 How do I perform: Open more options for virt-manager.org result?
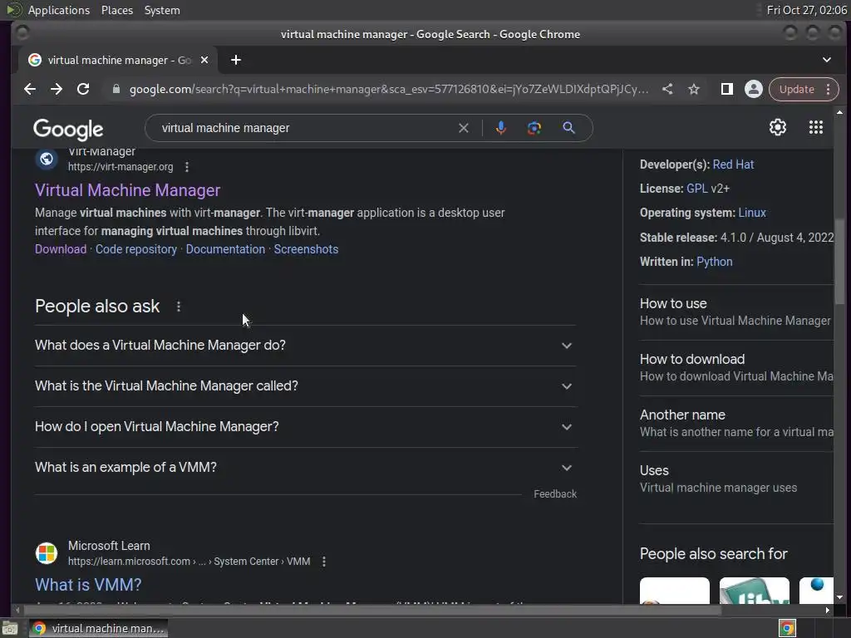click(x=187, y=167)
